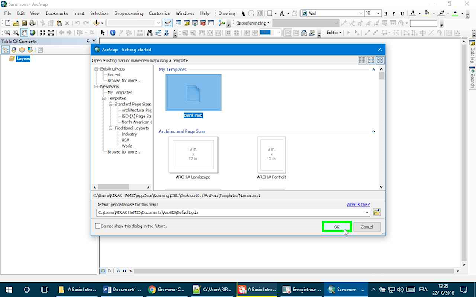Screen dimensions: 476x297
Task: Click the Full Extent globe icon
Action: [32, 33]
